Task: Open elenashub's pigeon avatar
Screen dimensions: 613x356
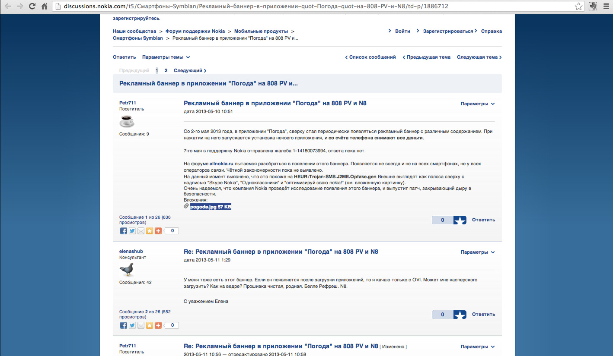Action: pos(127,269)
